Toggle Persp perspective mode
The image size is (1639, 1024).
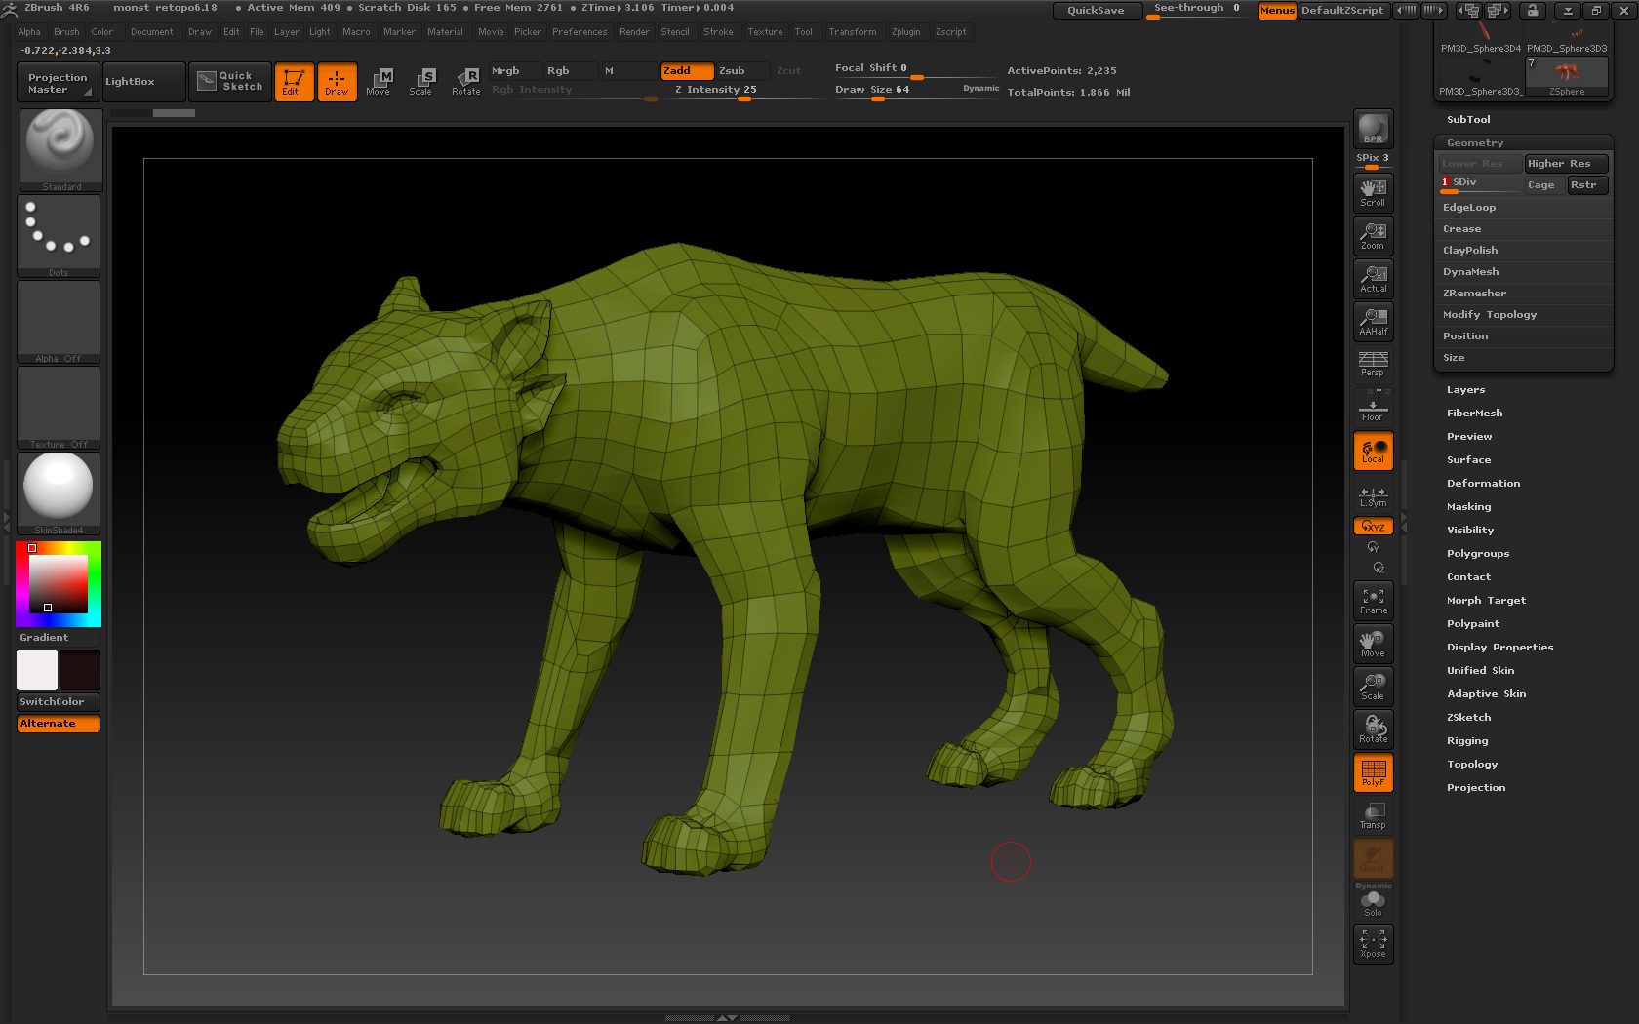(1373, 364)
